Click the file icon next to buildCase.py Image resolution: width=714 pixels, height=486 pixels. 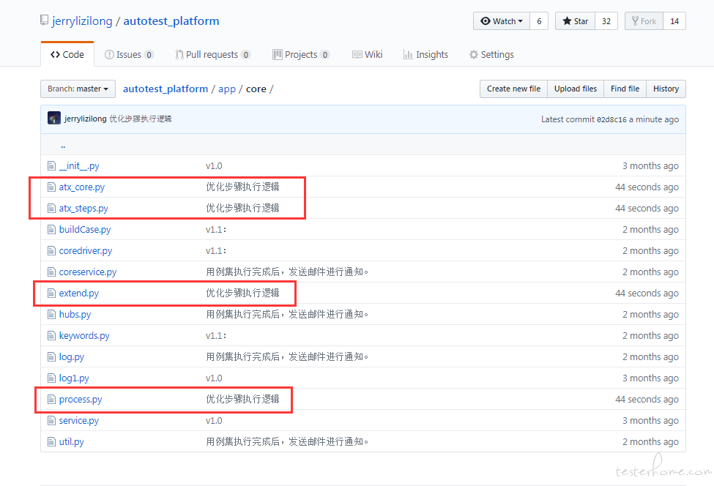(x=52, y=229)
